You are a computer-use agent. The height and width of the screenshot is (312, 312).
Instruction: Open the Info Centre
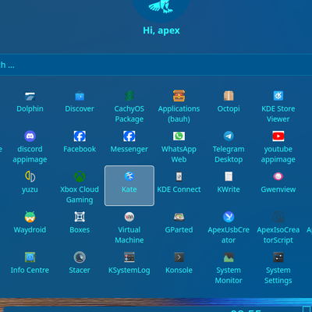[30, 257]
